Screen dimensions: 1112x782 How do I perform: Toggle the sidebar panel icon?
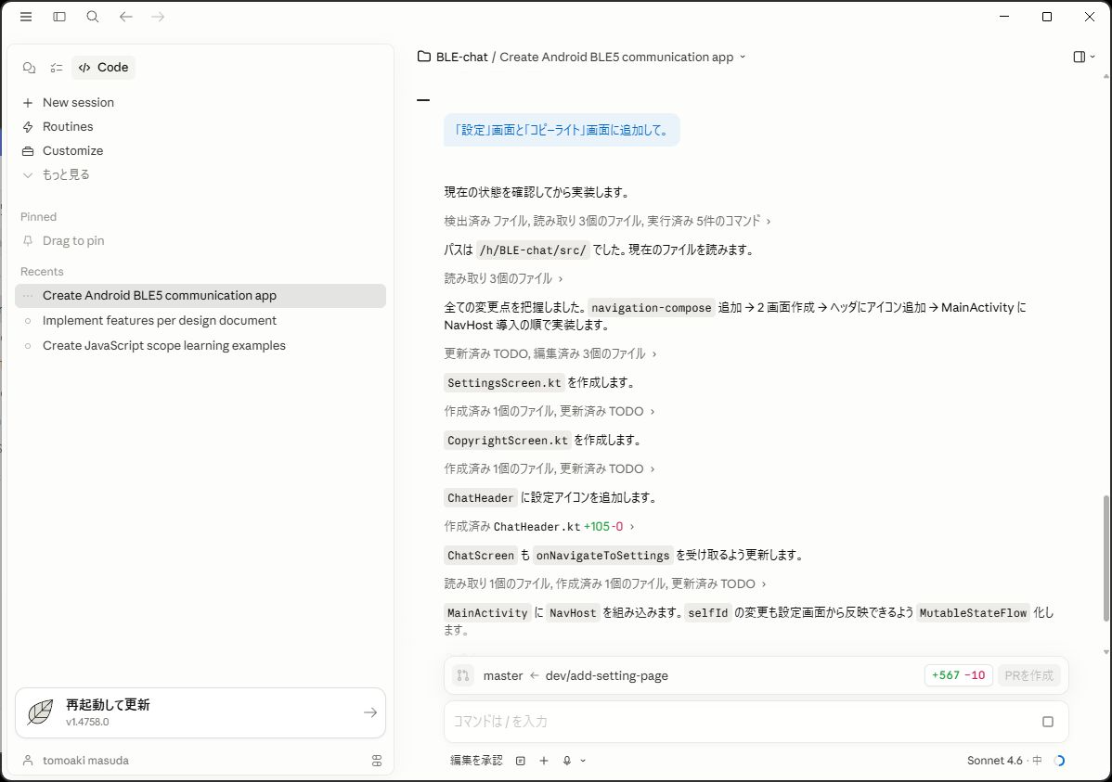(x=59, y=17)
